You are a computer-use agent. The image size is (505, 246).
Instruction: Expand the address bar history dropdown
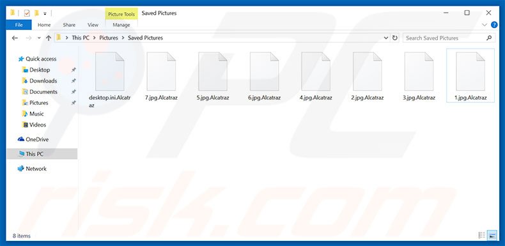tap(386, 38)
